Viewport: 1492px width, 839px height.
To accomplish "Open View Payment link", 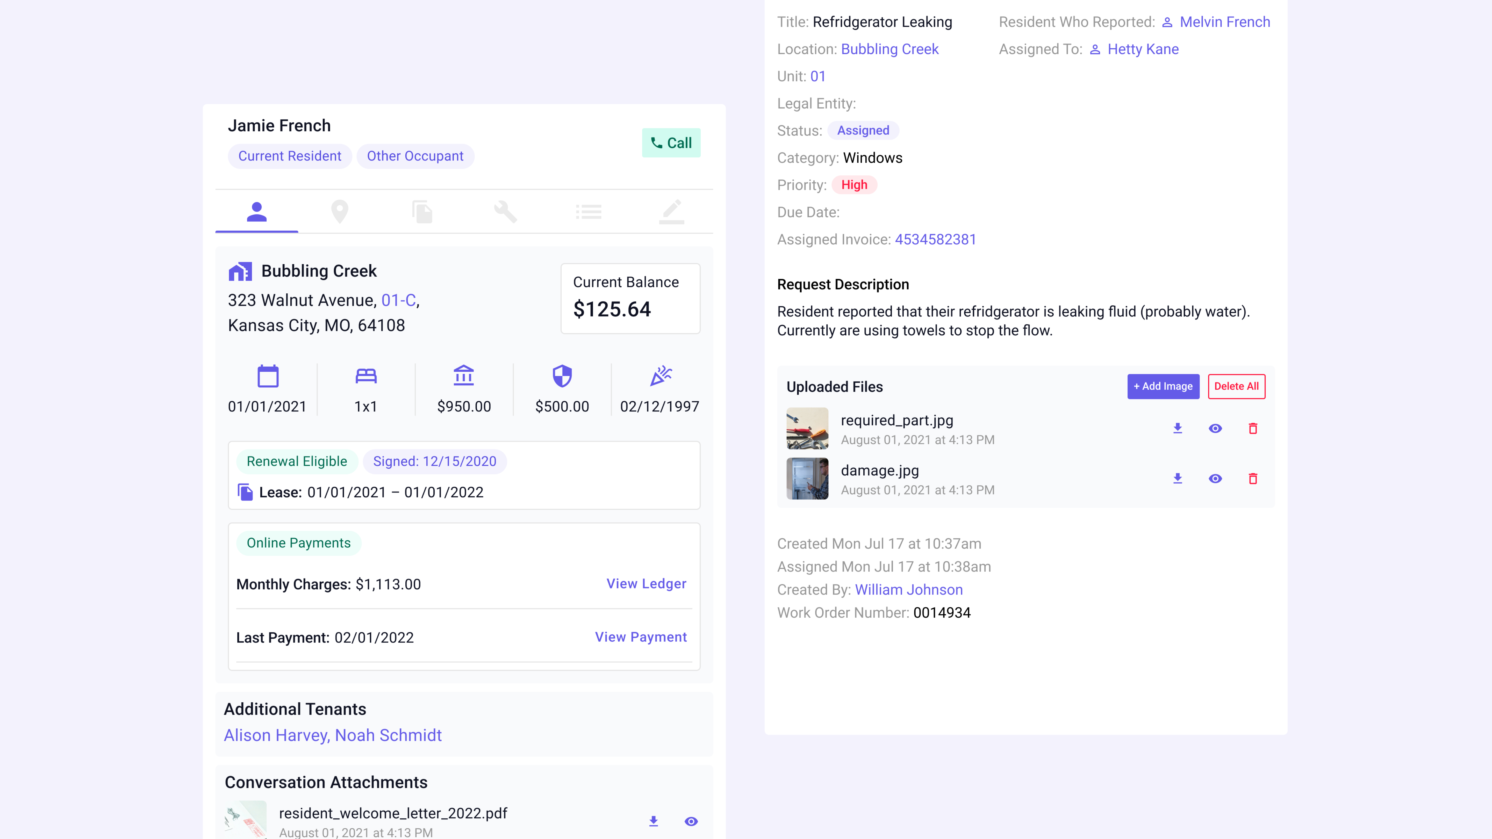I will click(x=641, y=637).
